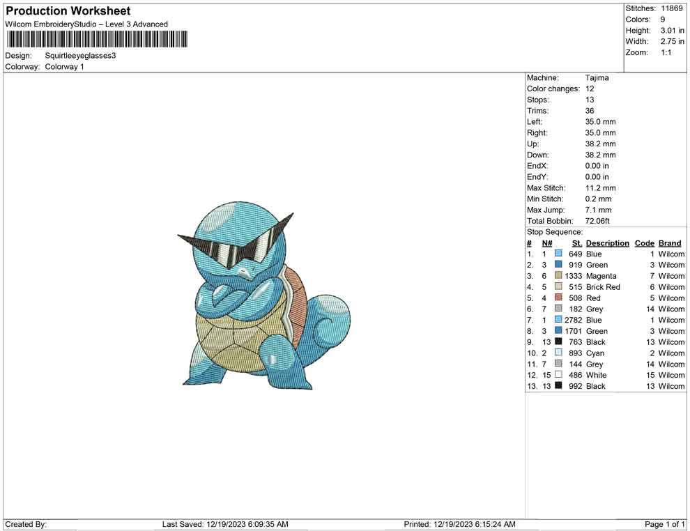This screenshot has width=690, height=531.
Task: Click the St. stitch count column header
Action: tap(576, 243)
